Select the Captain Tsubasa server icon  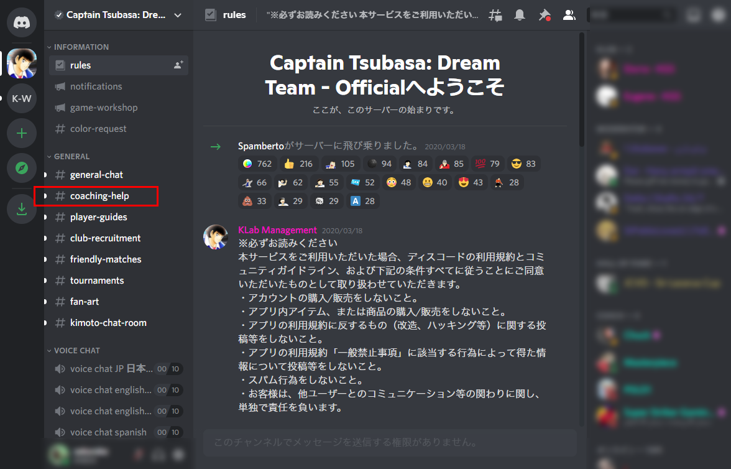pyautogui.click(x=21, y=63)
